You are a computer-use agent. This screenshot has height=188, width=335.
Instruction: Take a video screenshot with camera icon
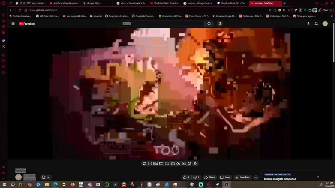[190, 163]
